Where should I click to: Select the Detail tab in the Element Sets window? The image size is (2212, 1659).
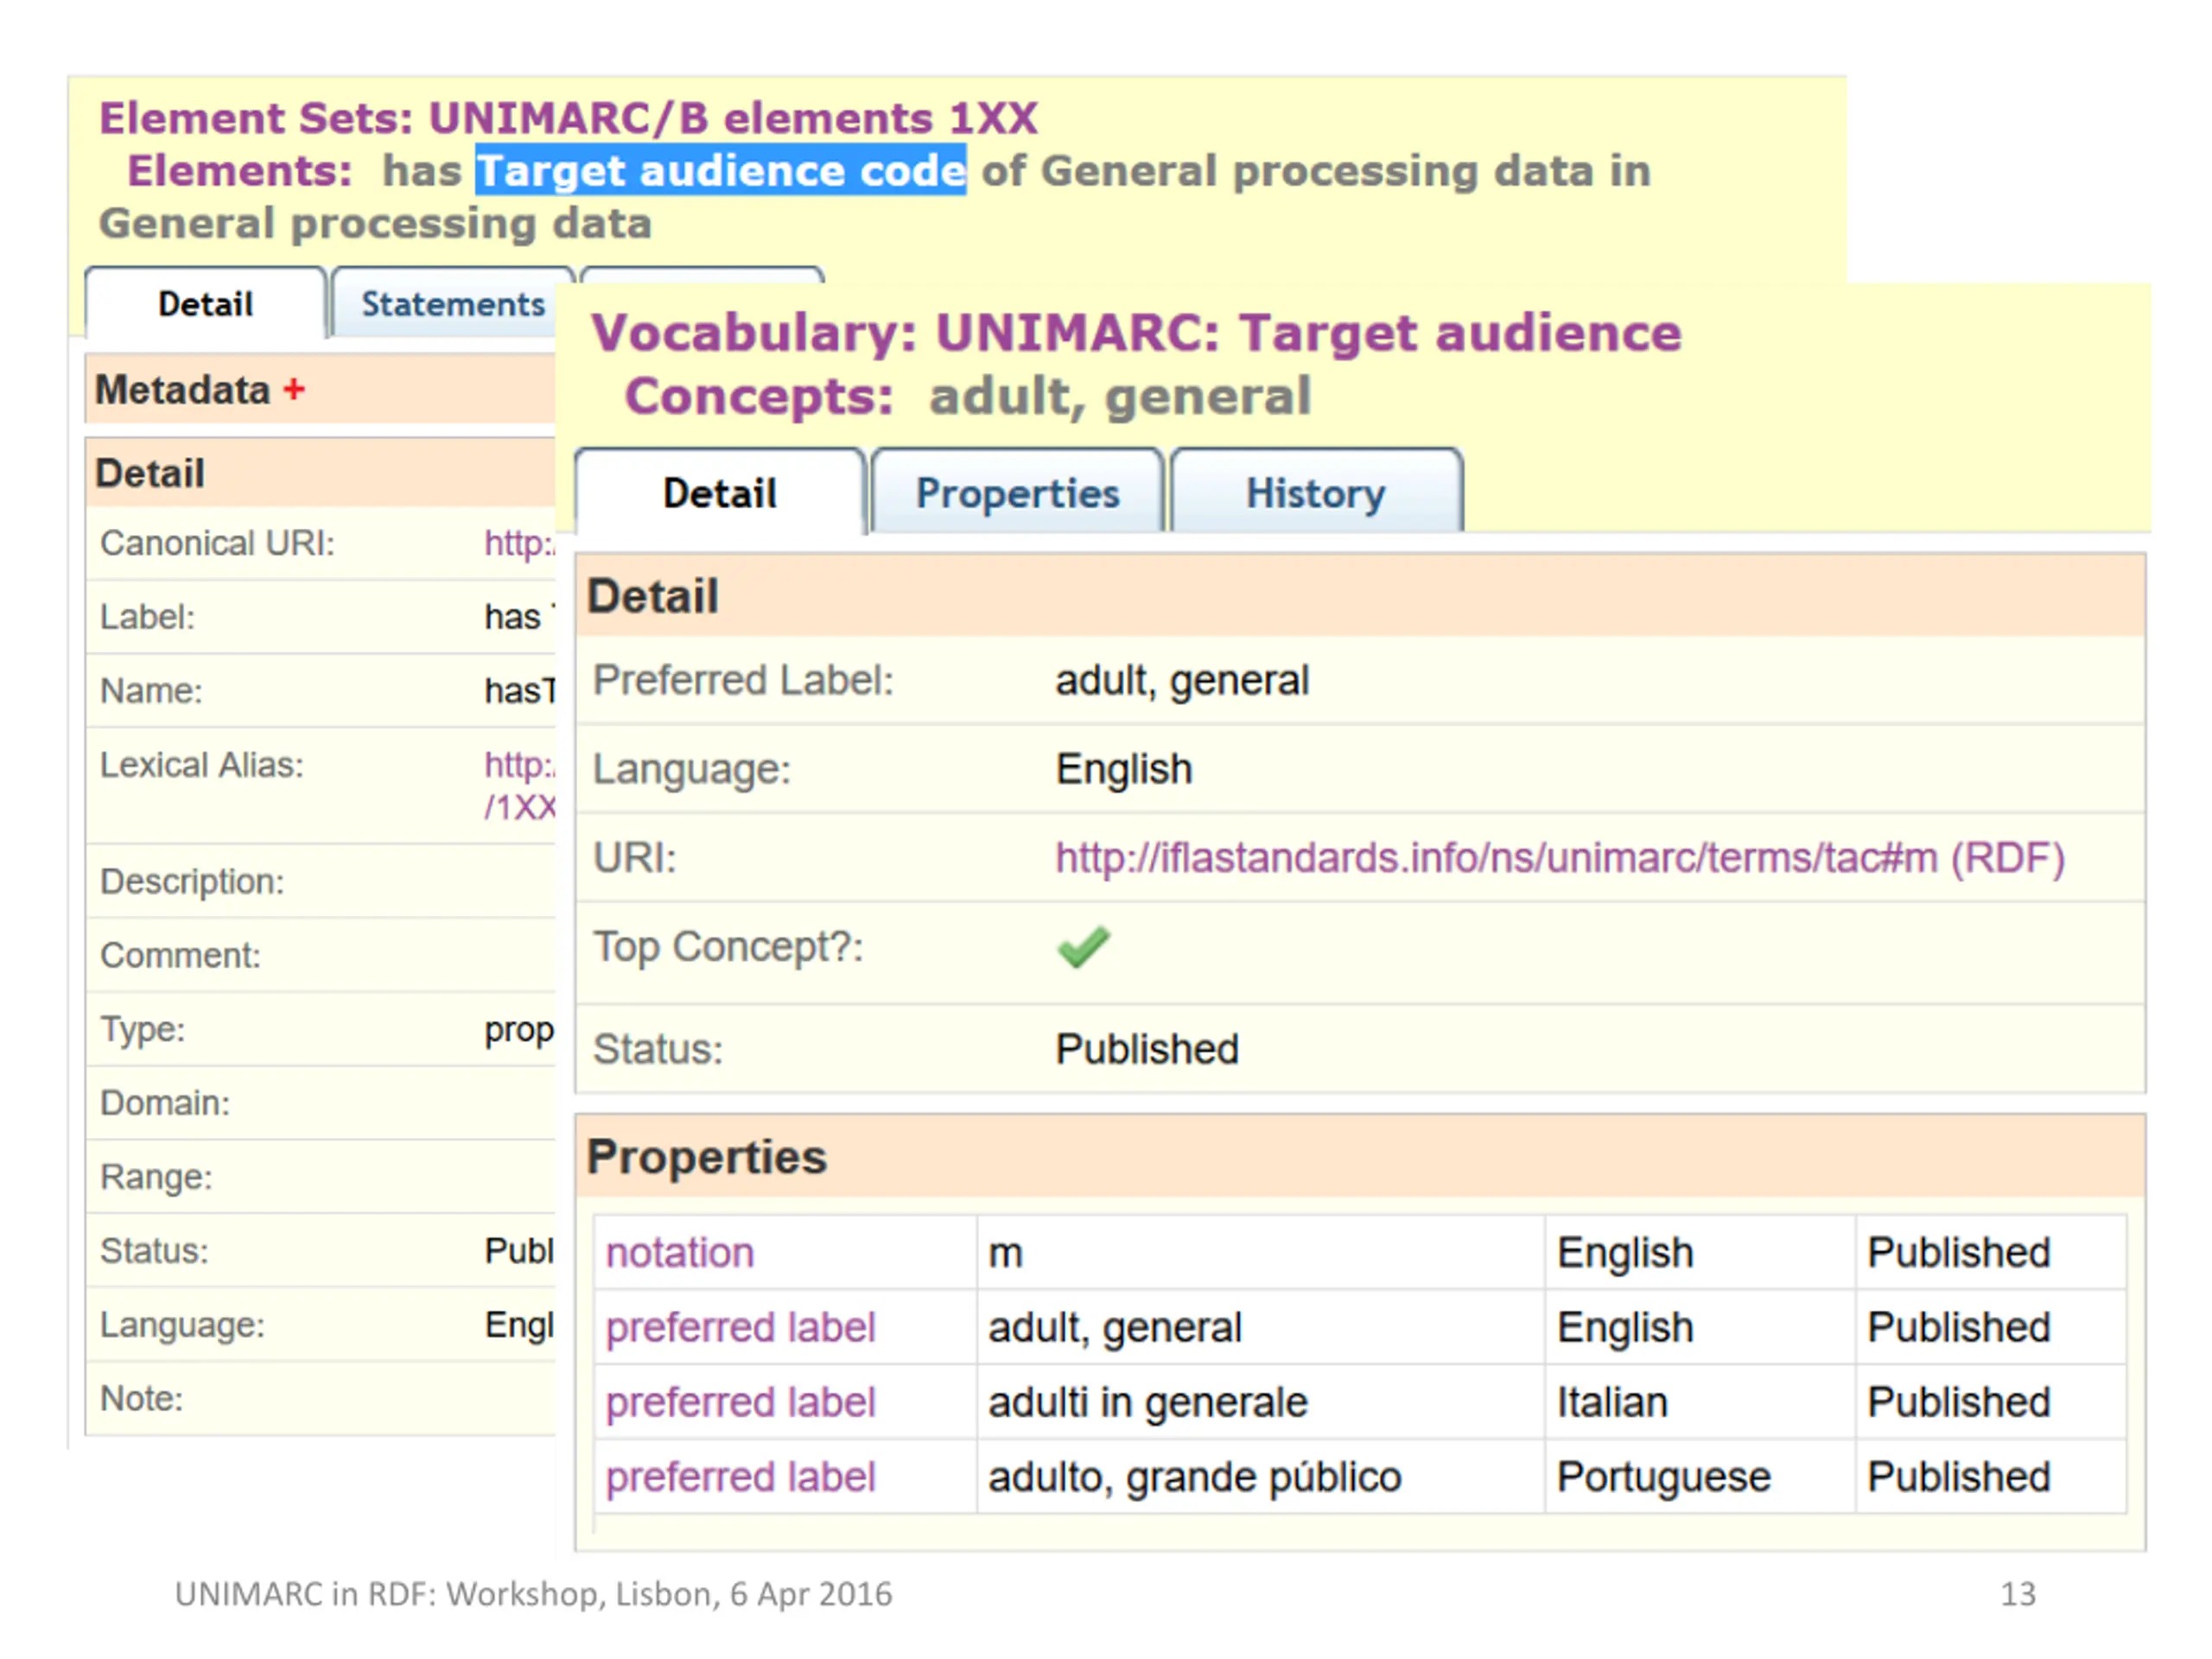point(205,303)
